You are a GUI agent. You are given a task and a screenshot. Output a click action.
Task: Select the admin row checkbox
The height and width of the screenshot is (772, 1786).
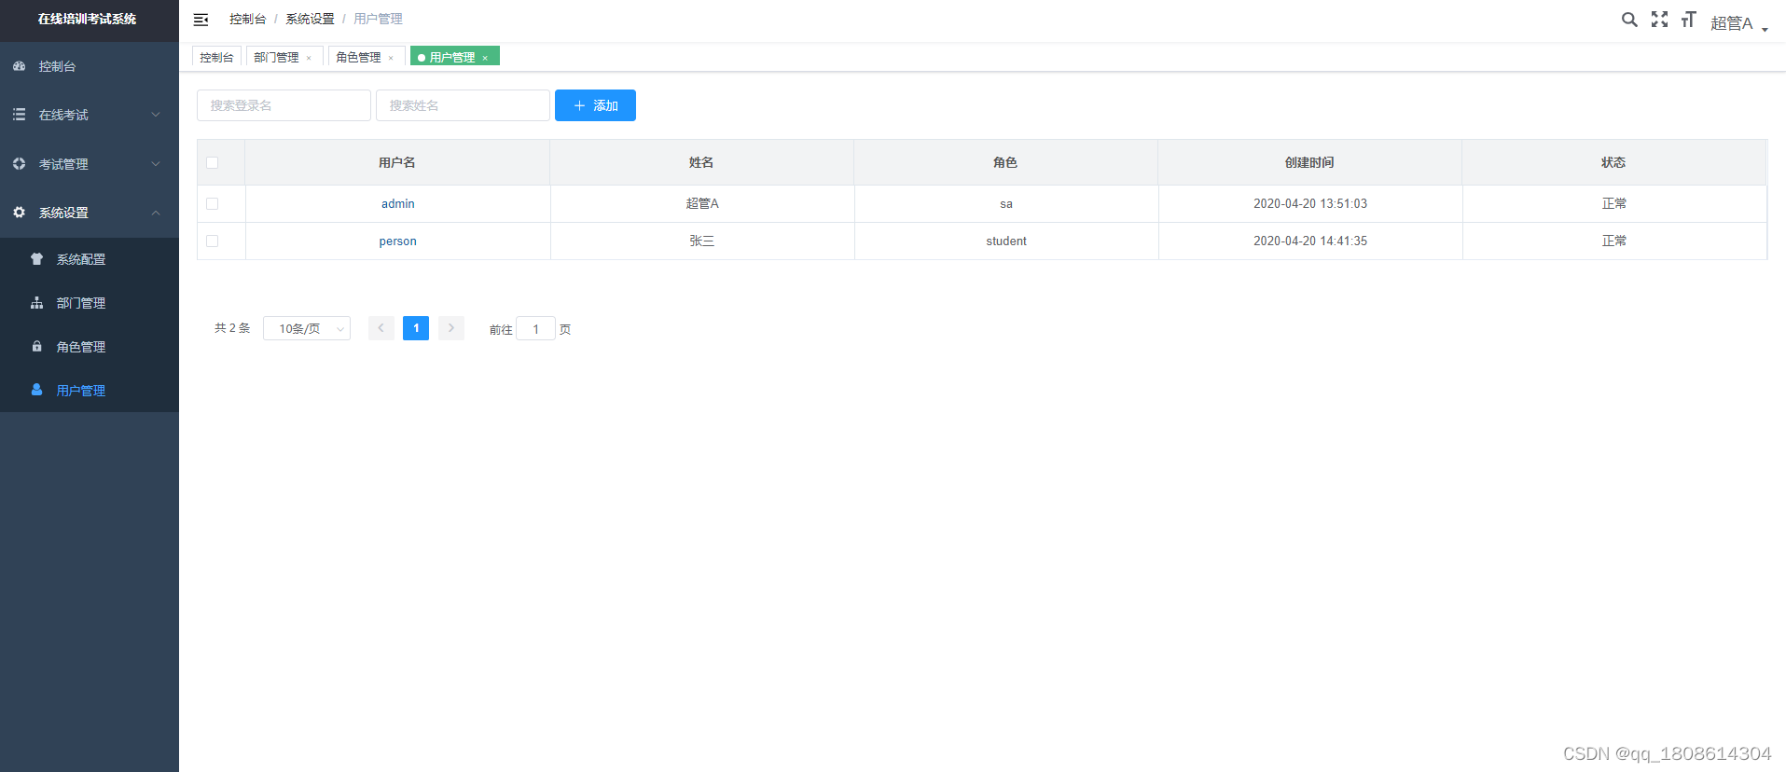click(212, 203)
